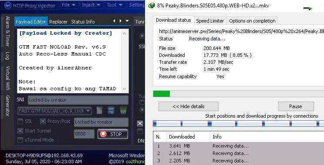This screenshot has height=165, width=324.
Task: Click the HTTP Proxy Injector logo icon
Action: pyautogui.click(x=7, y=5)
